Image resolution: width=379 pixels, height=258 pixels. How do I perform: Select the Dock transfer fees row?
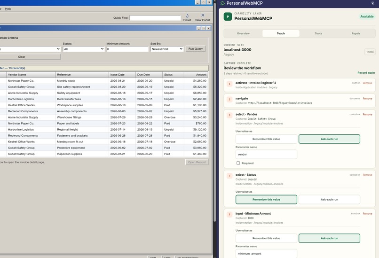(x=104, y=99)
